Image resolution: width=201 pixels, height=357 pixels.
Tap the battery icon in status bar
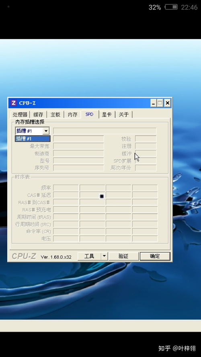[x=171, y=7]
